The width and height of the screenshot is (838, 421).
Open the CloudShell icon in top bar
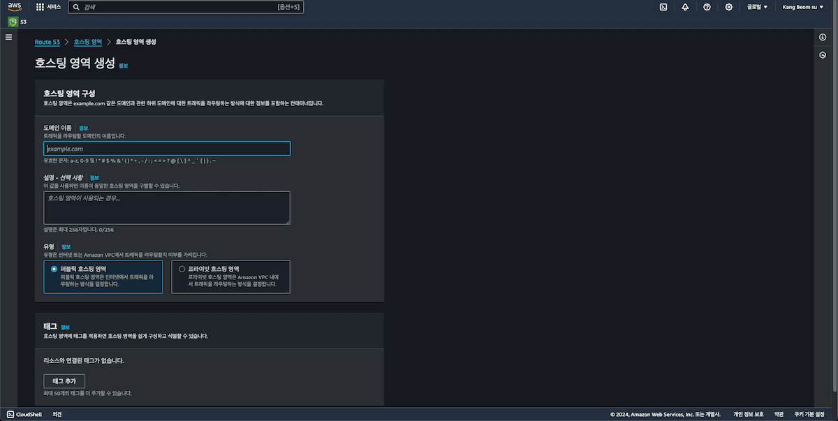(663, 7)
